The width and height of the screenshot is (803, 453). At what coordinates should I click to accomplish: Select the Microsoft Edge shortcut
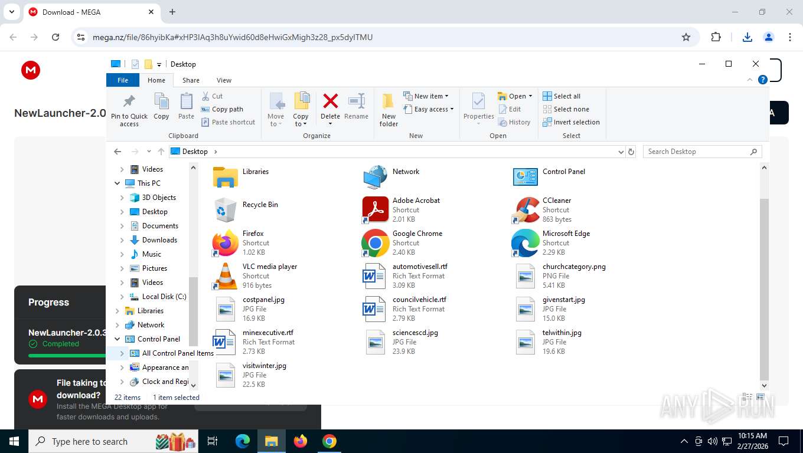(x=551, y=242)
